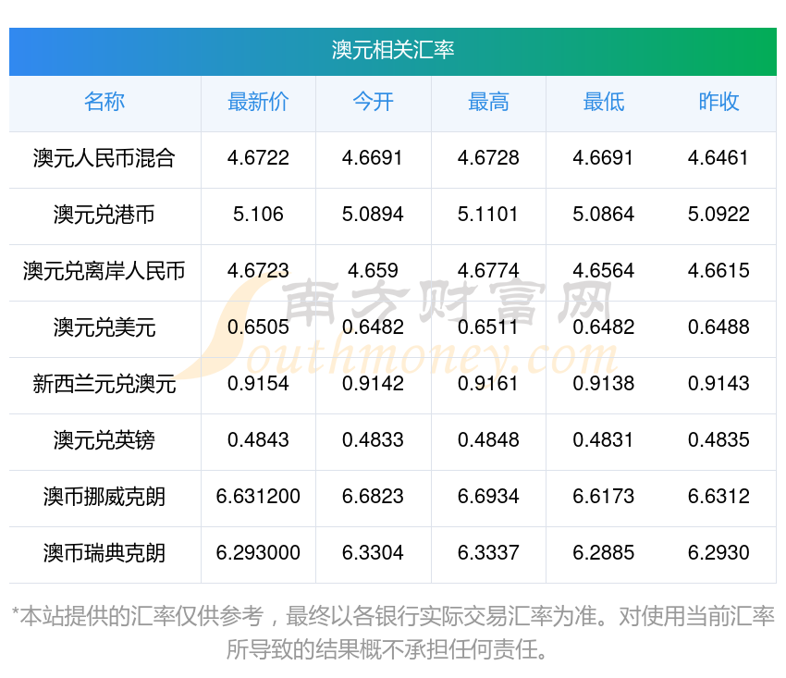Screen dimensions: 786x678
Task: Click previous close 6.2930
Action: (718, 553)
